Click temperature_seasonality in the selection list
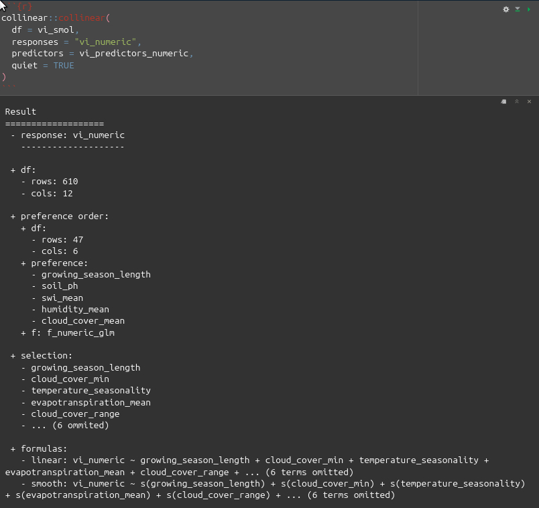Image resolution: width=539 pixels, height=508 pixels. point(91,391)
